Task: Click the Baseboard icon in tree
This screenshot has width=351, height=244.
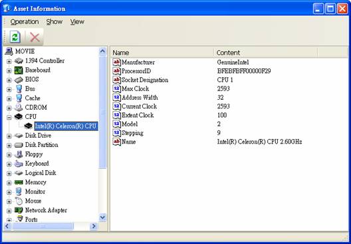Action: (19, 70)
